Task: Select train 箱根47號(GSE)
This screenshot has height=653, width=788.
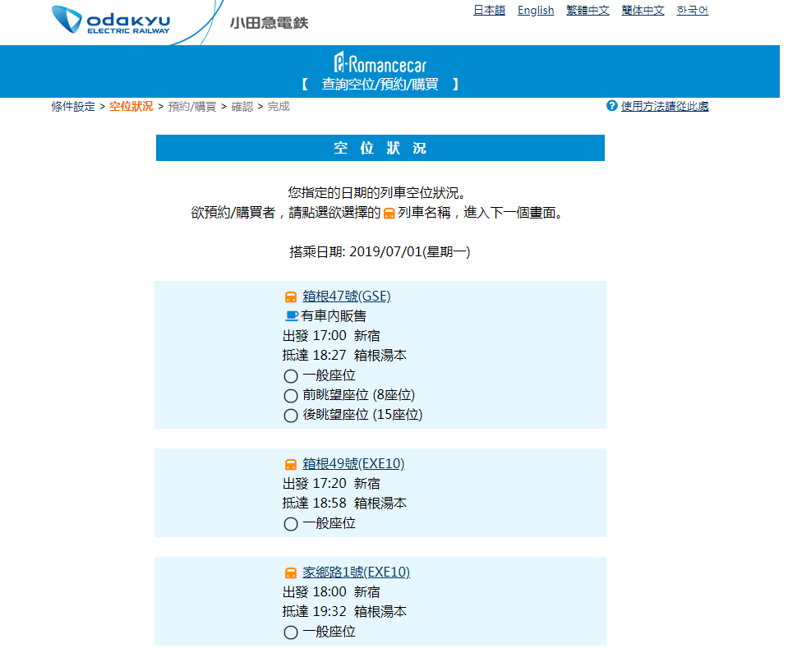Action: pos(347,297)
